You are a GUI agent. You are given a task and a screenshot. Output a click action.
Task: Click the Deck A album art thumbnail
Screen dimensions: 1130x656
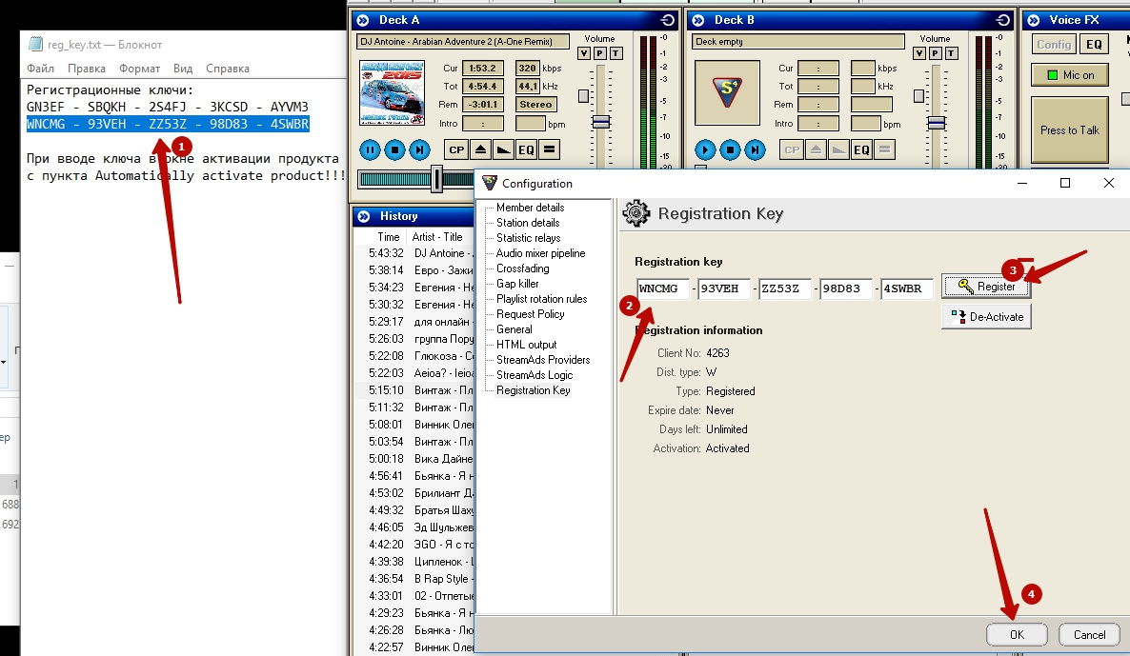tap(392, 93)
